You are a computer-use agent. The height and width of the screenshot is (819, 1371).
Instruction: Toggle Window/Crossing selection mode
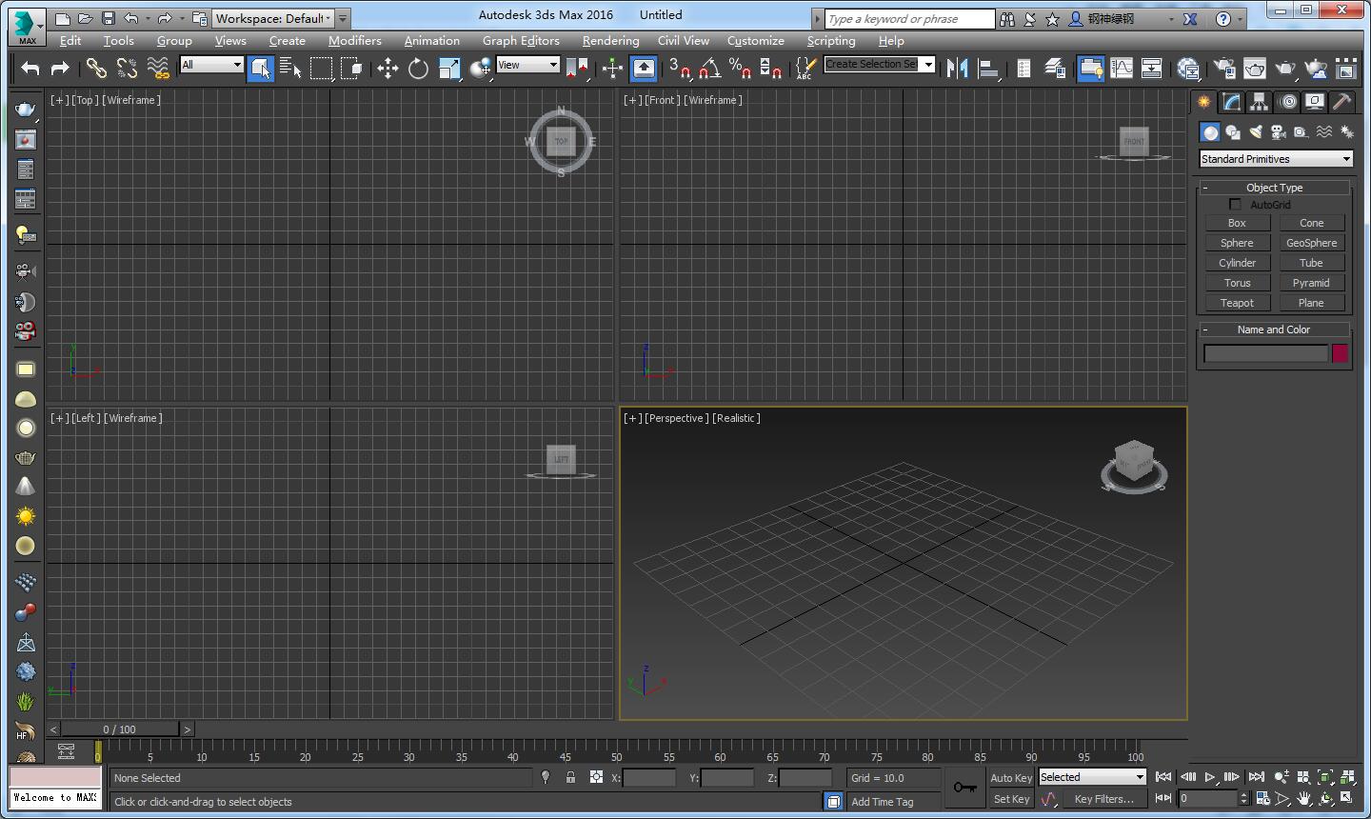pos(352,68)
